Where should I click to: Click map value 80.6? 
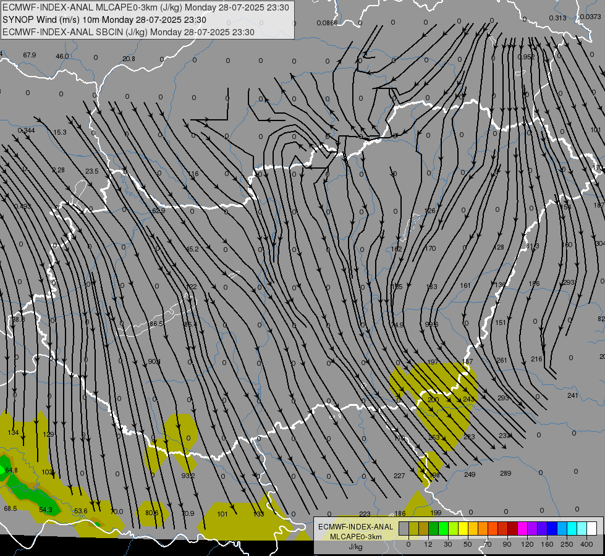pyautogui.click(x=151, y=513)
